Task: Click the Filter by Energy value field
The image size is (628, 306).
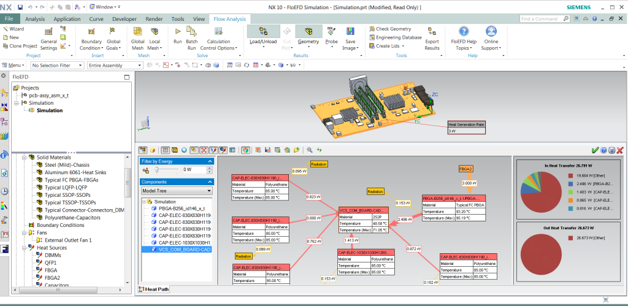Action: click(194, 170)
